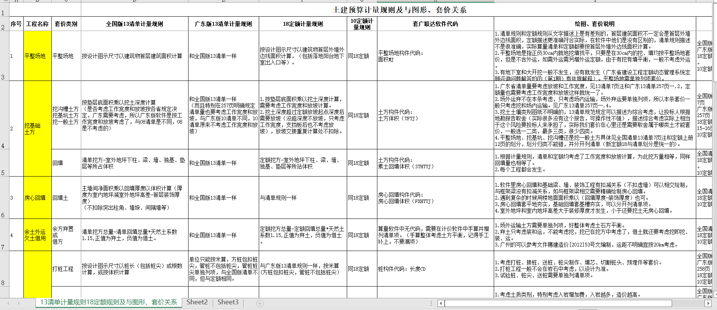Click cell 素土回填体积(STHTTJ)
The image size is (717, 310).
click(x=435, y=163)
